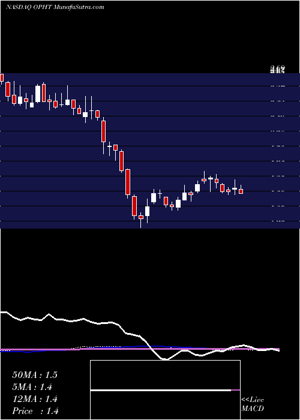Select the 50MA : 1.5 readout
The image size is (300, 420).
click(35, 375)
